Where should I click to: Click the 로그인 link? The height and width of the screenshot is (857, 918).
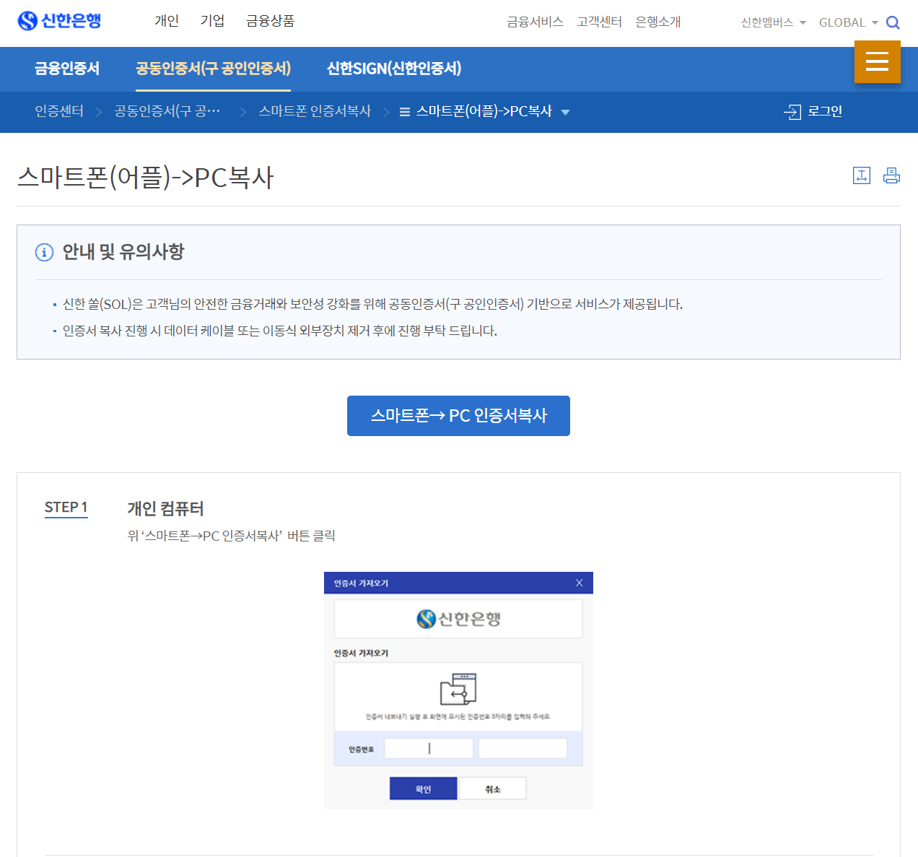[825, 111]
